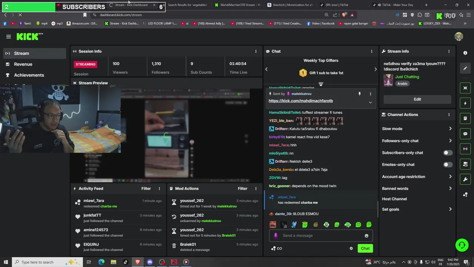Open the Kick hamburger menu

click(x=9, y=36)
